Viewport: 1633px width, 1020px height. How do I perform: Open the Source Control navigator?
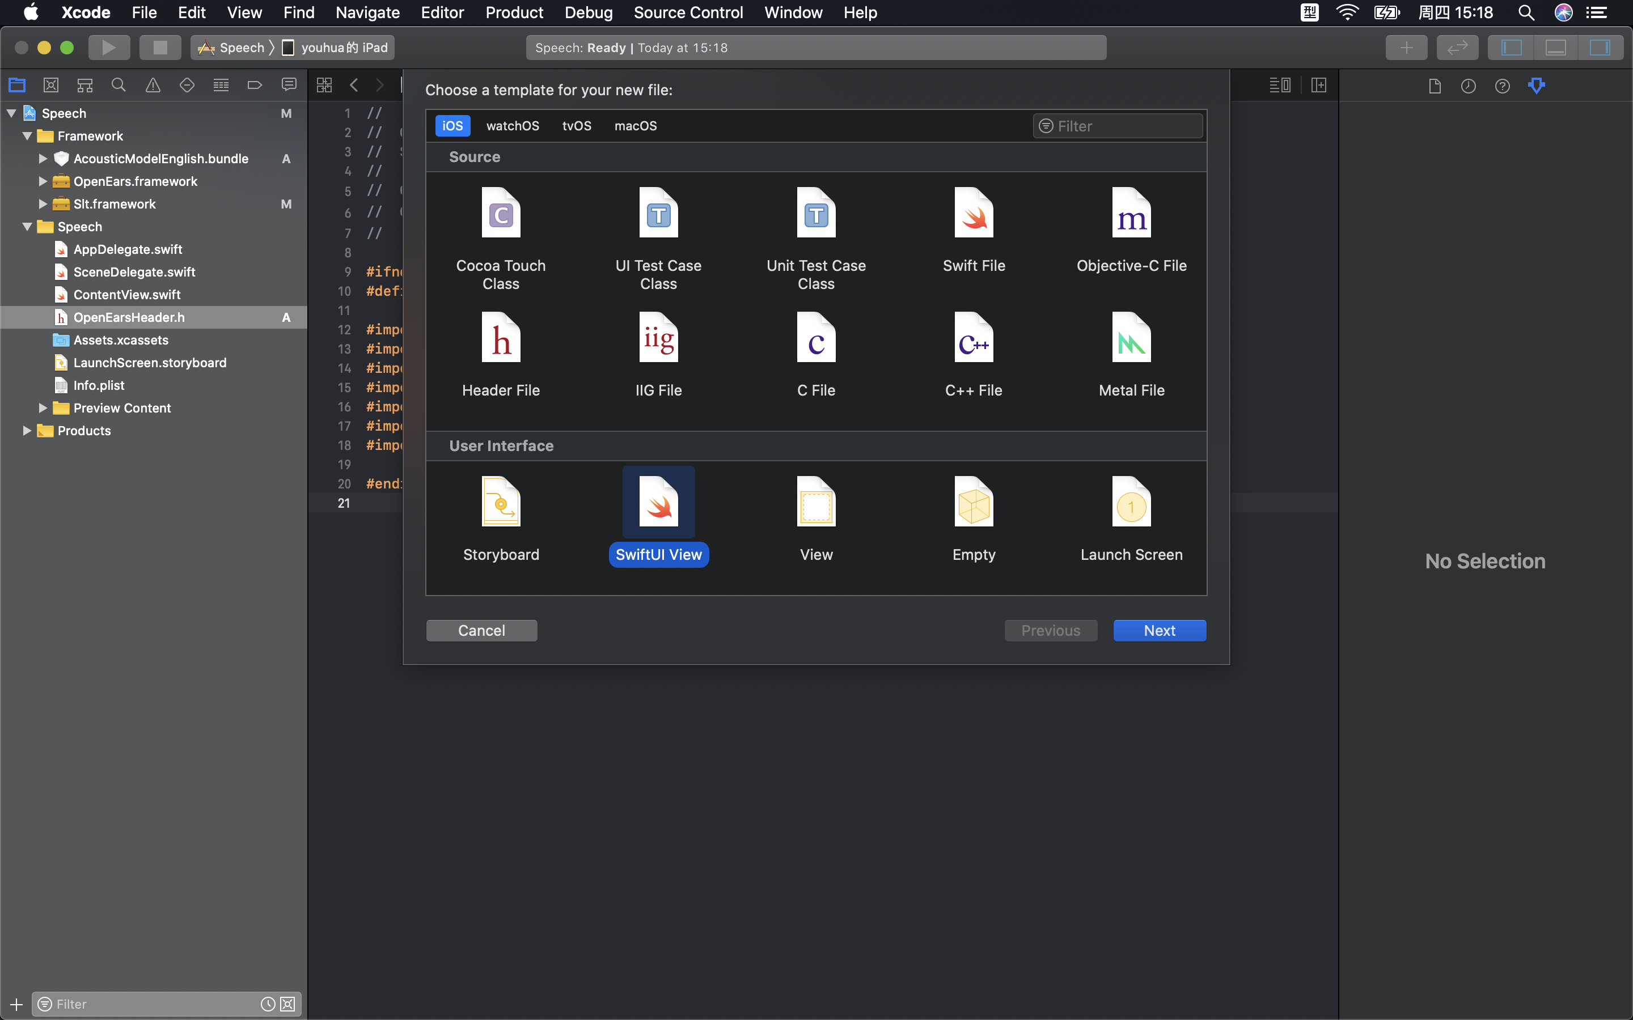50,85
